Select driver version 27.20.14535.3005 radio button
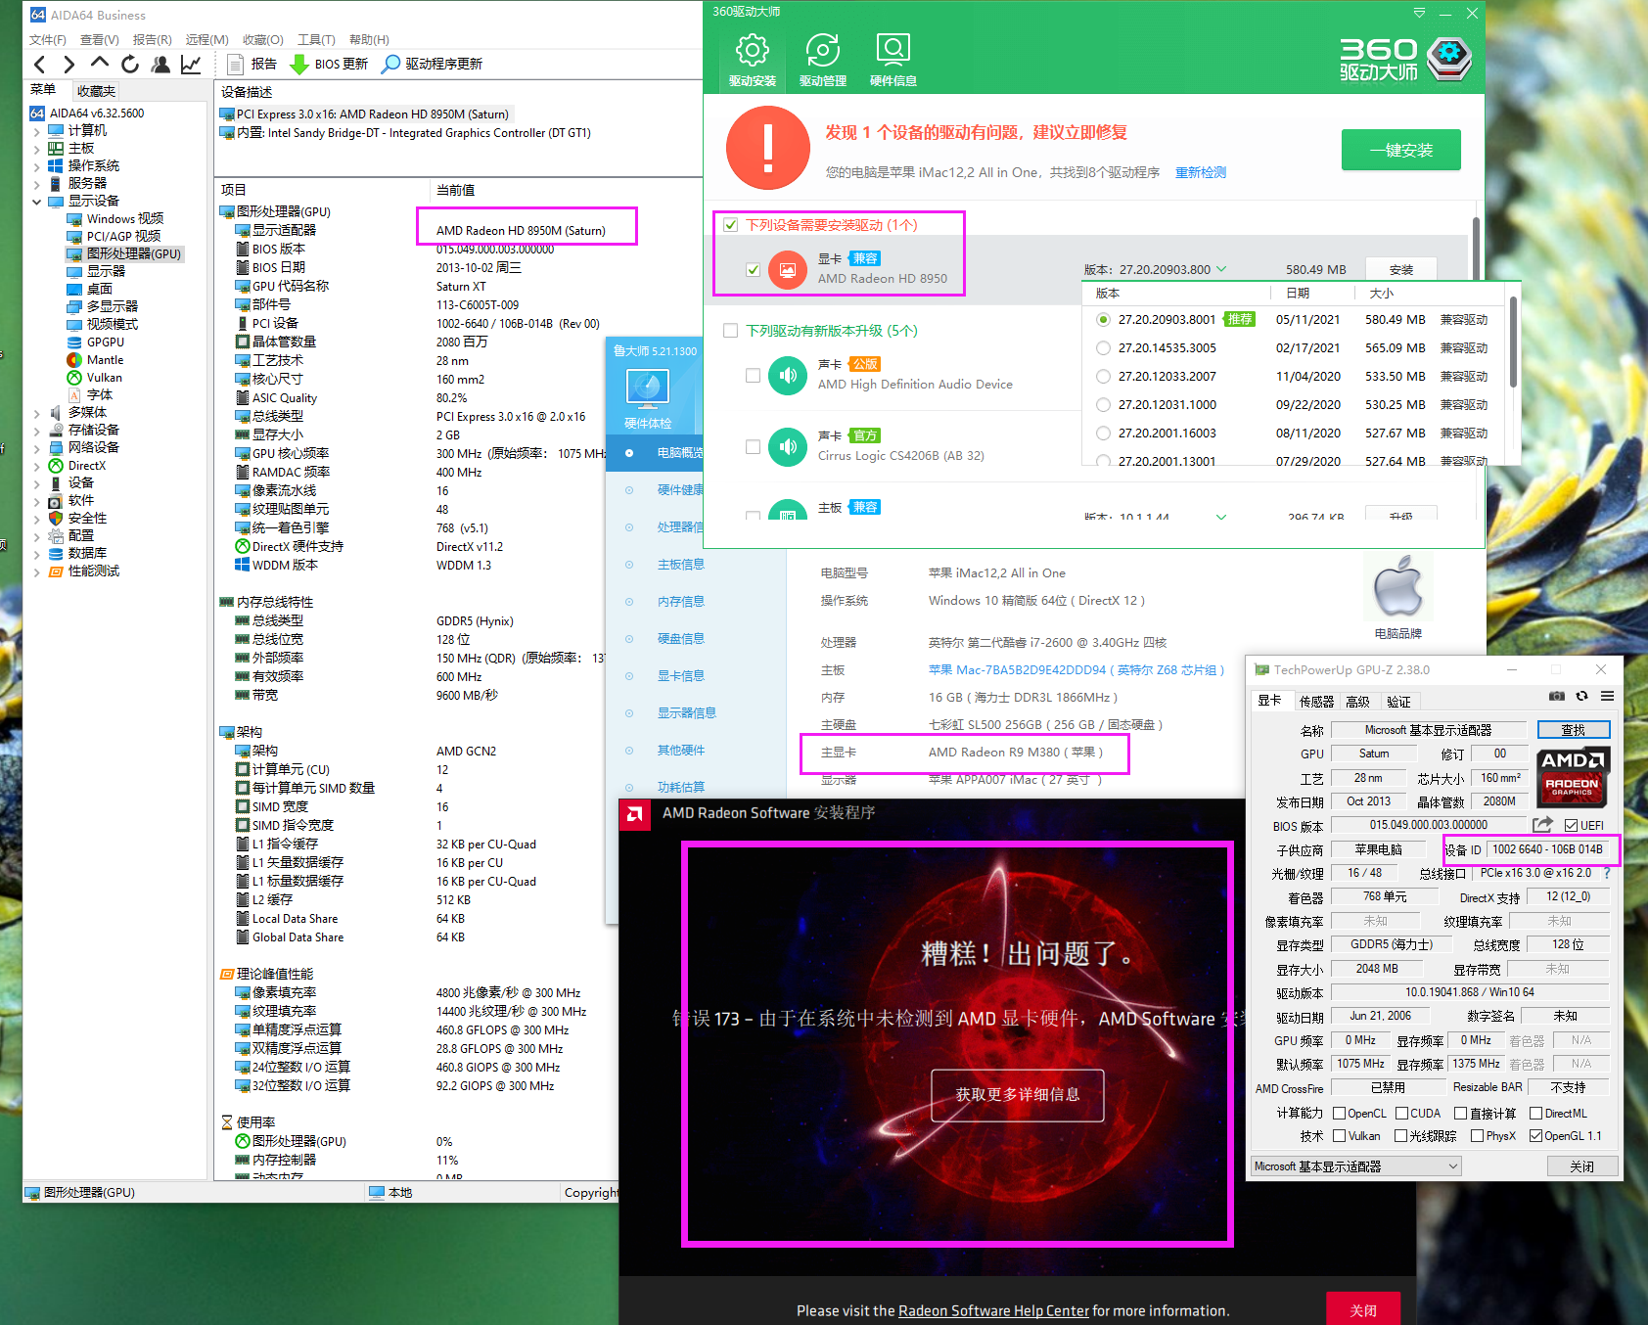 point(1103,348)
